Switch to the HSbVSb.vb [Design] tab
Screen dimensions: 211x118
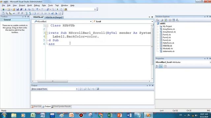(x=54, y=17)
